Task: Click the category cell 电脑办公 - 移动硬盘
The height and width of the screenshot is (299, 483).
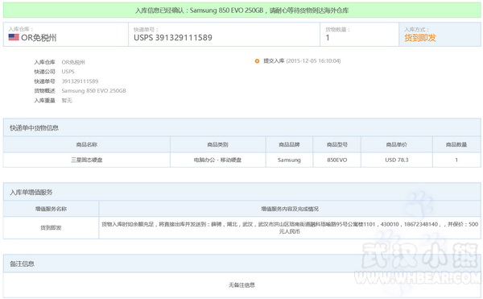Action: [218, 160]
